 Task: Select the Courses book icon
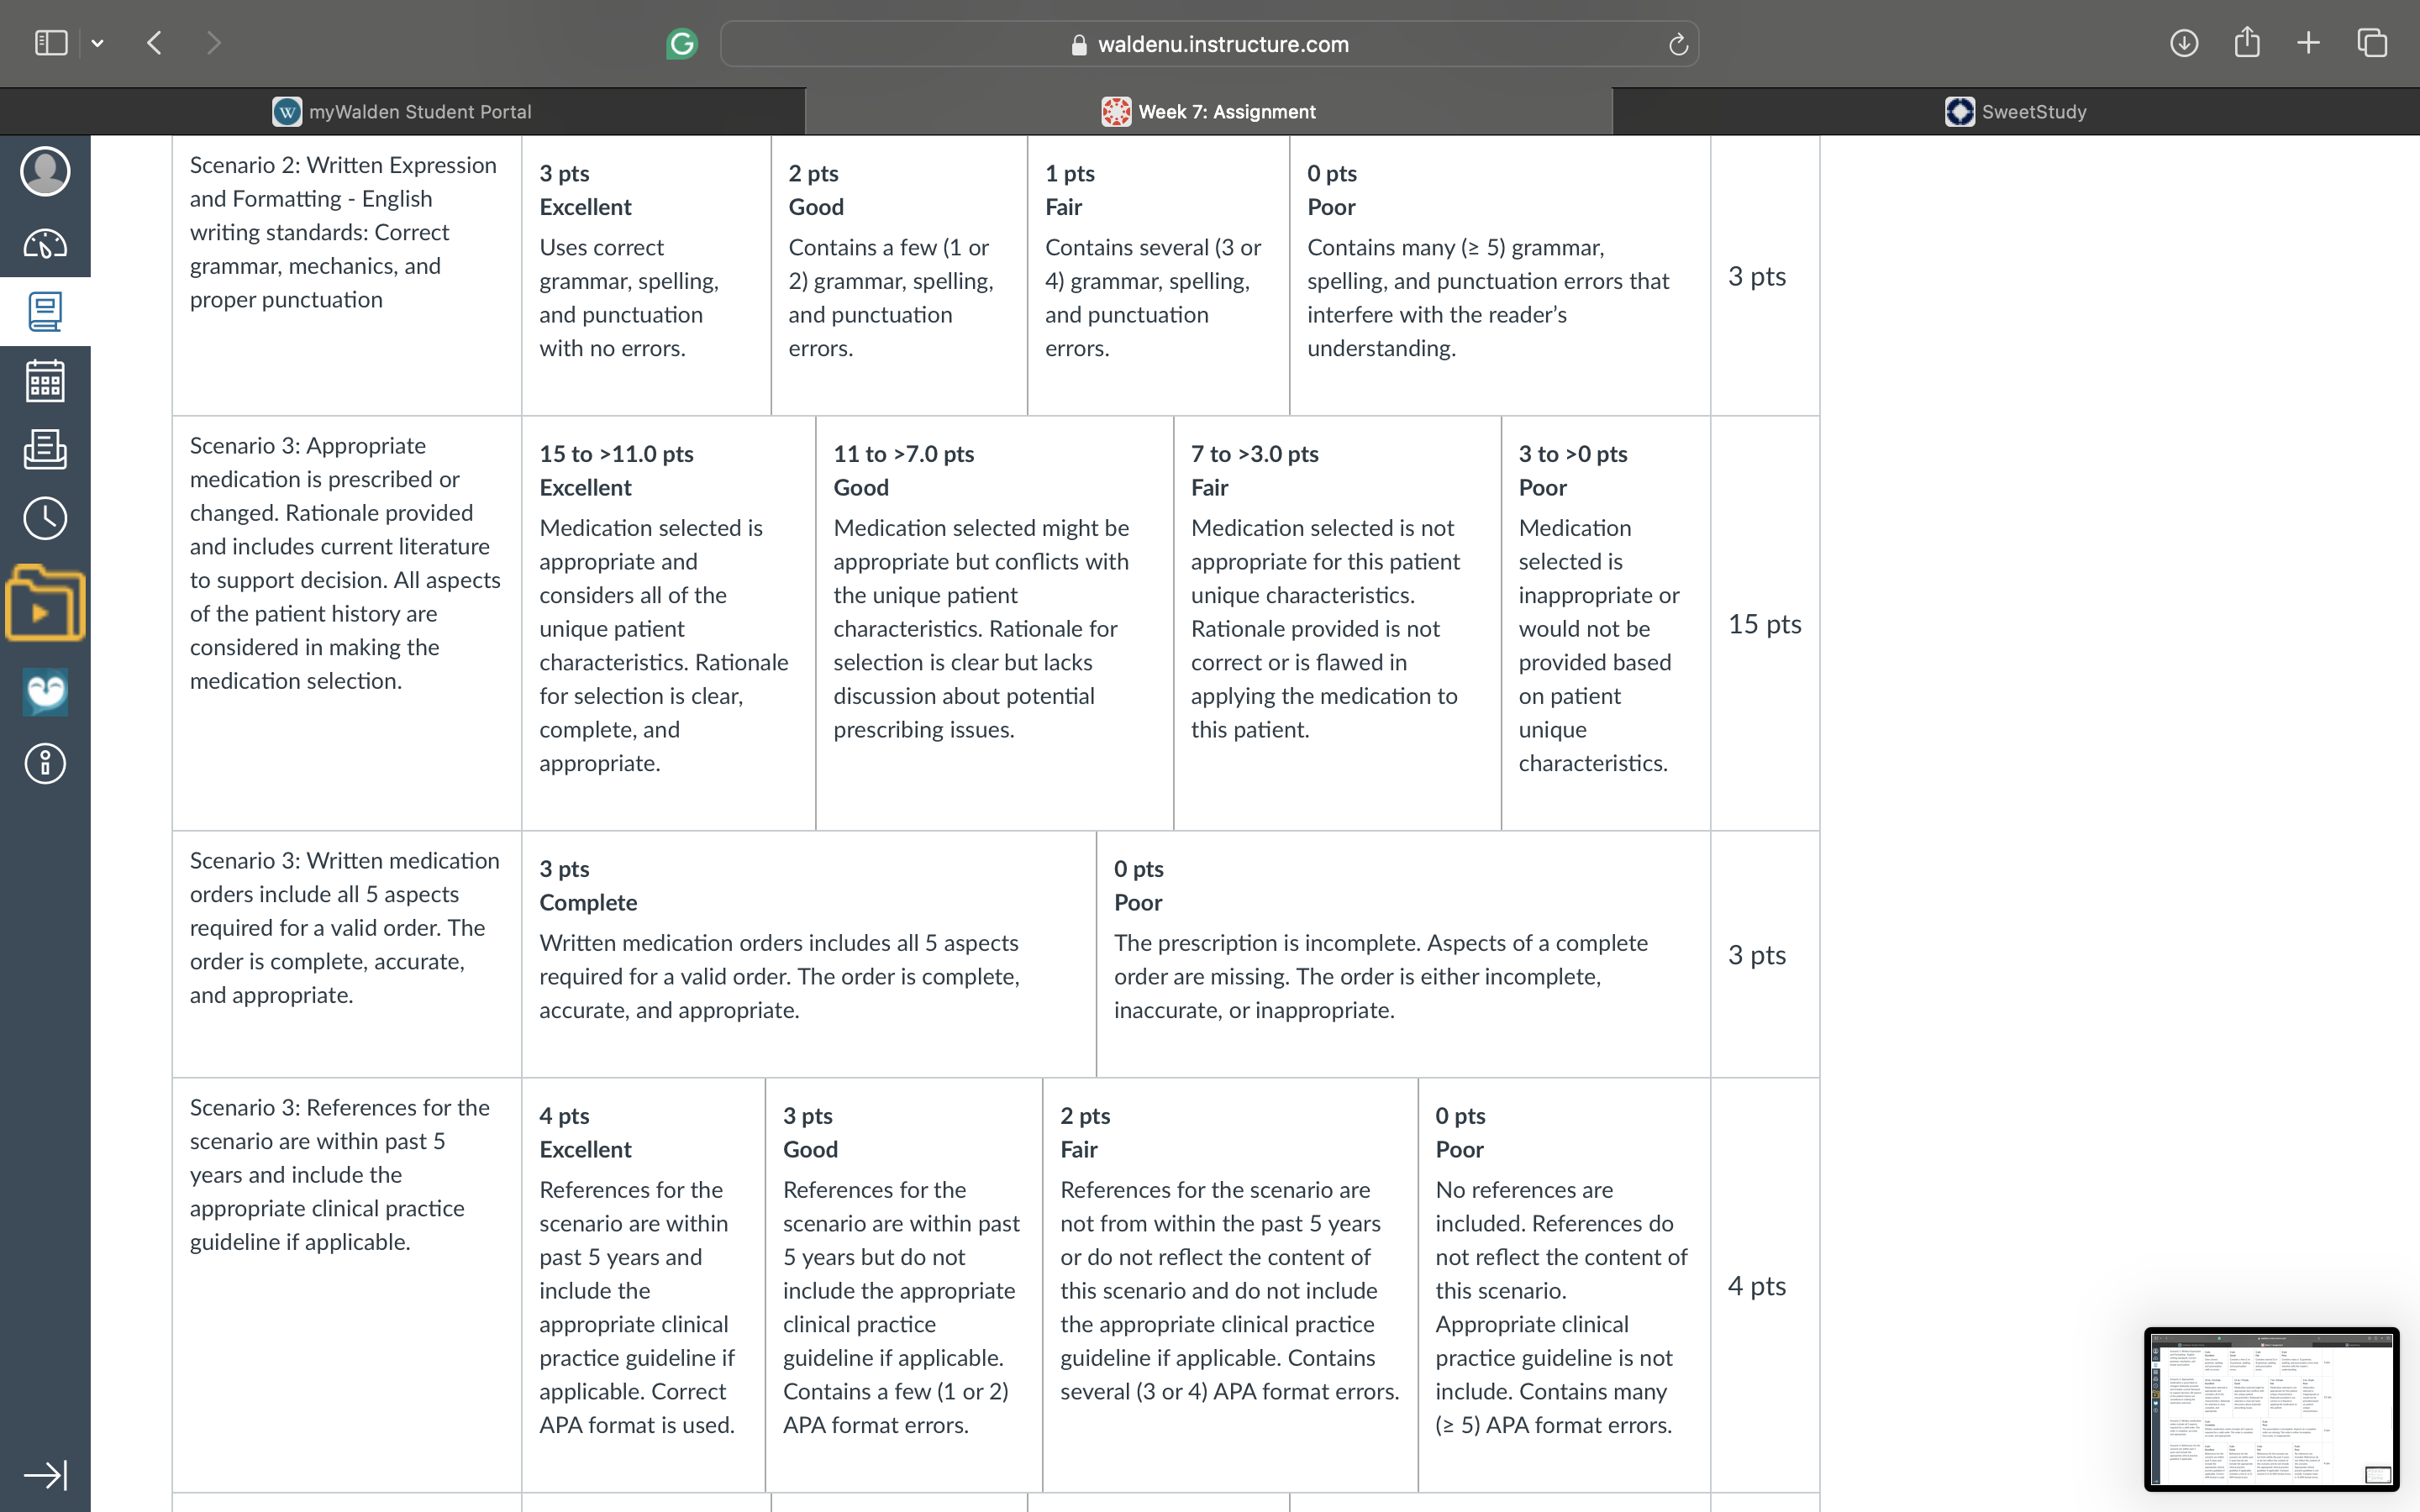[45, 312]
